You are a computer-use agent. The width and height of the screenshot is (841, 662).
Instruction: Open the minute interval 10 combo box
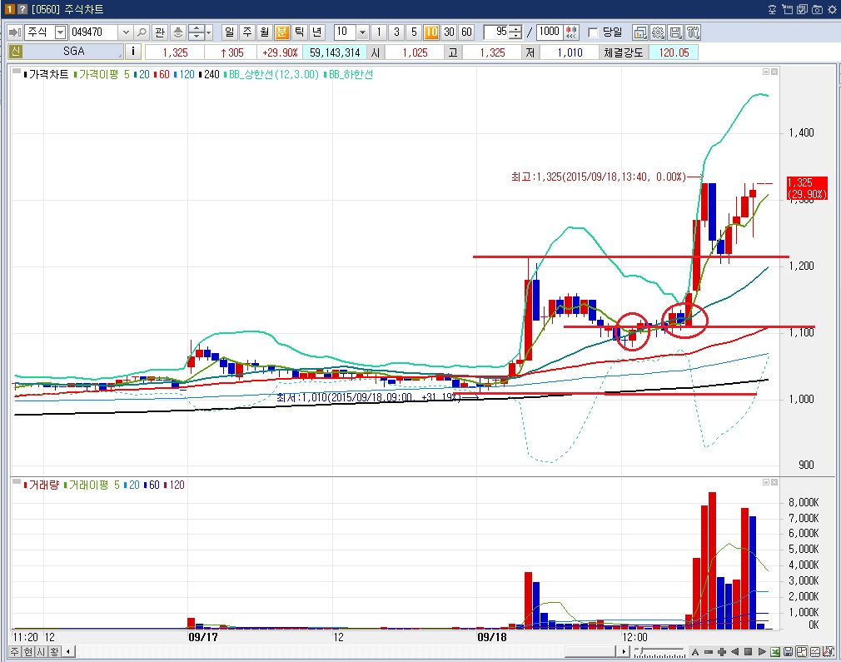pyautogui.click(x=362, y=32)
